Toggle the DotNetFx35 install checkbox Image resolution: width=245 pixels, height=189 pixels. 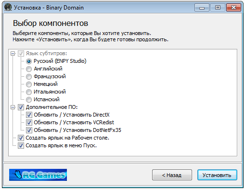29,130
